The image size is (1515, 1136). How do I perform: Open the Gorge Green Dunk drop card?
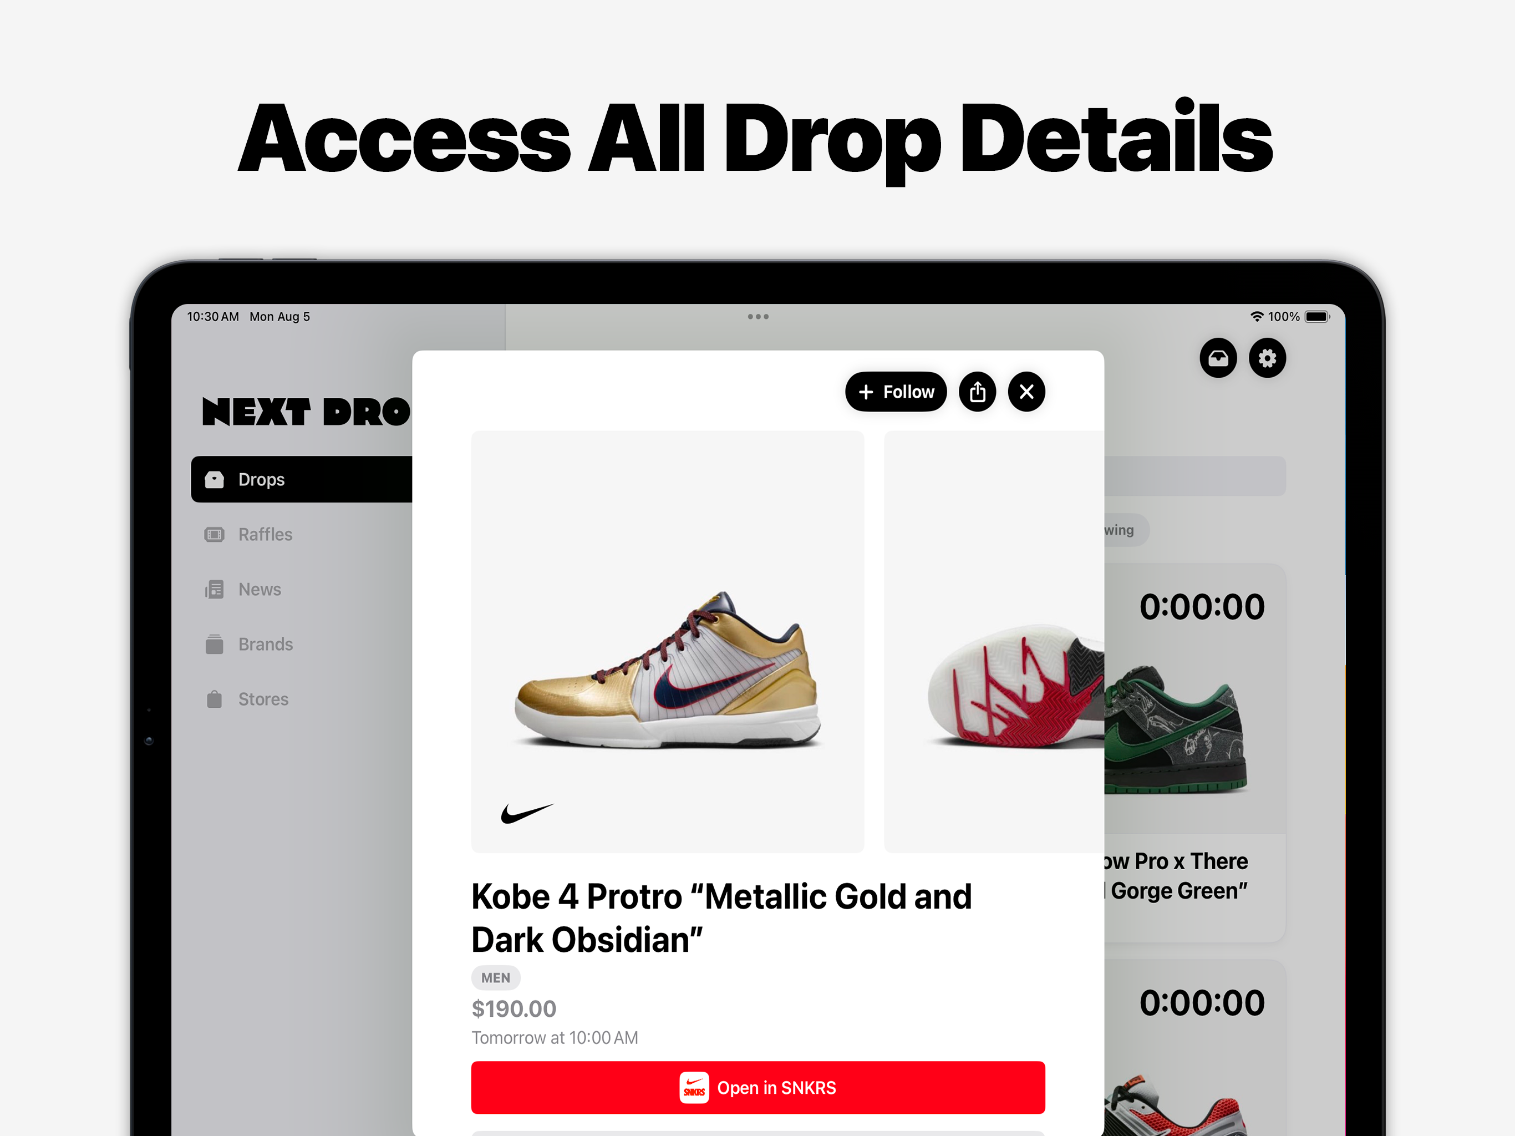(x=1195, y=752)
